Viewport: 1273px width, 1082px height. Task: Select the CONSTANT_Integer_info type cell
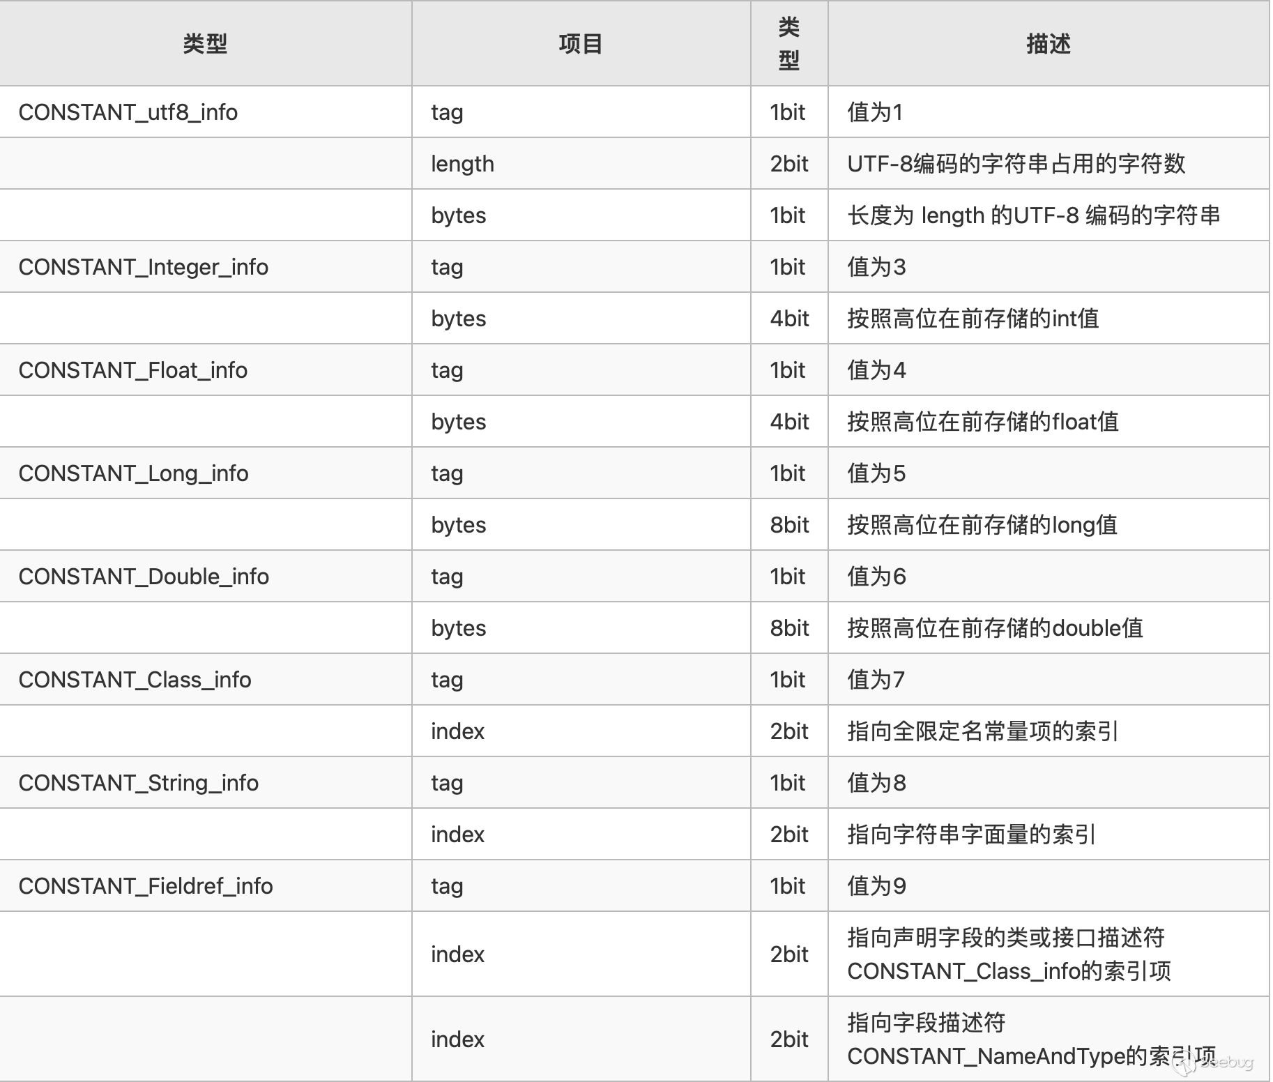144,267
